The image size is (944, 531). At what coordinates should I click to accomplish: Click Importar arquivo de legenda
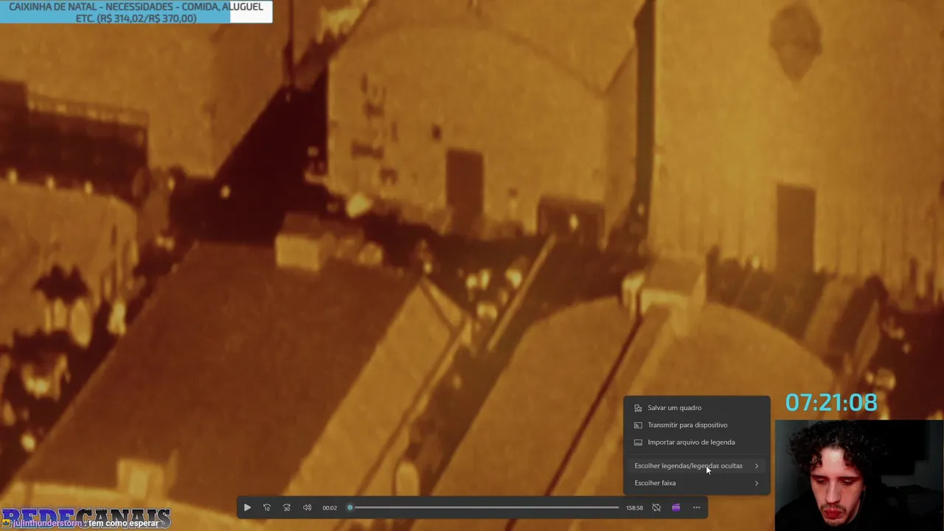(x=697, y=442)
